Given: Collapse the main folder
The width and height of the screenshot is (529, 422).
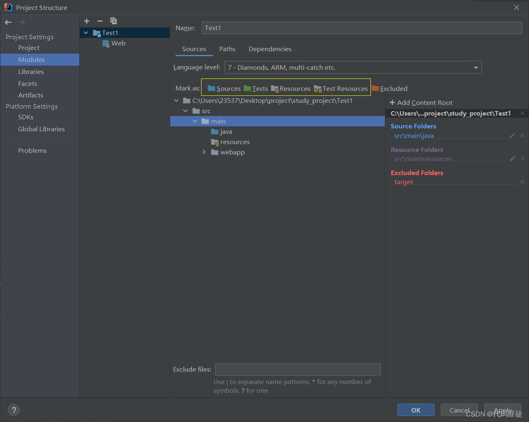Looking at the screenshot, I should click(195, 121).
